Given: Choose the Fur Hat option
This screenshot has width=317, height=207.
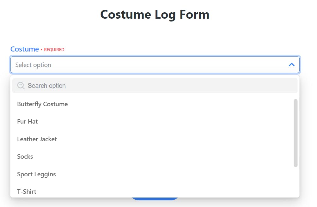Looking at the screenshot, I should point(27,121).
